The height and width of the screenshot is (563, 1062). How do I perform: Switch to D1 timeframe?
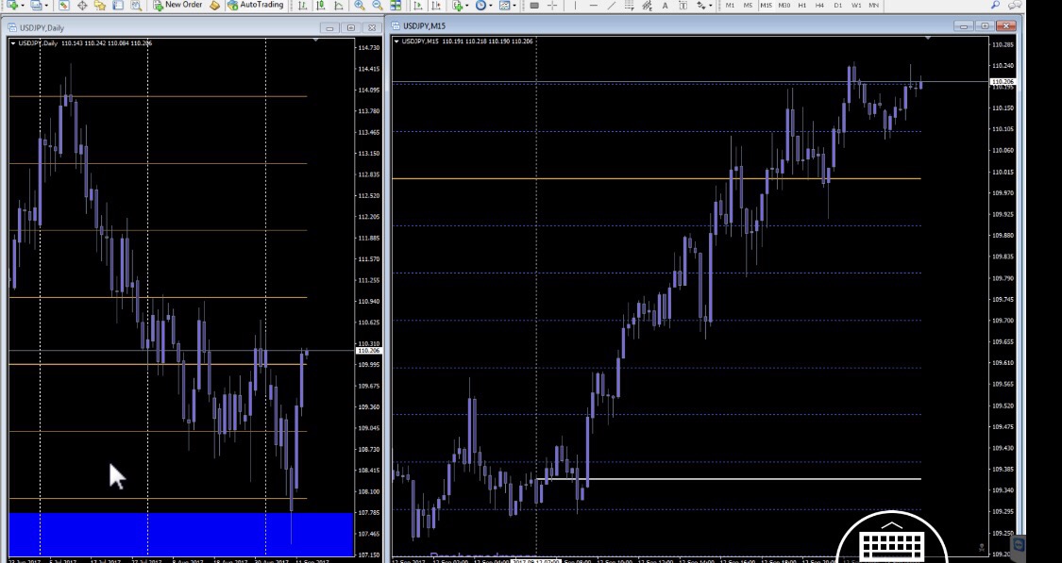coord(838,5)
